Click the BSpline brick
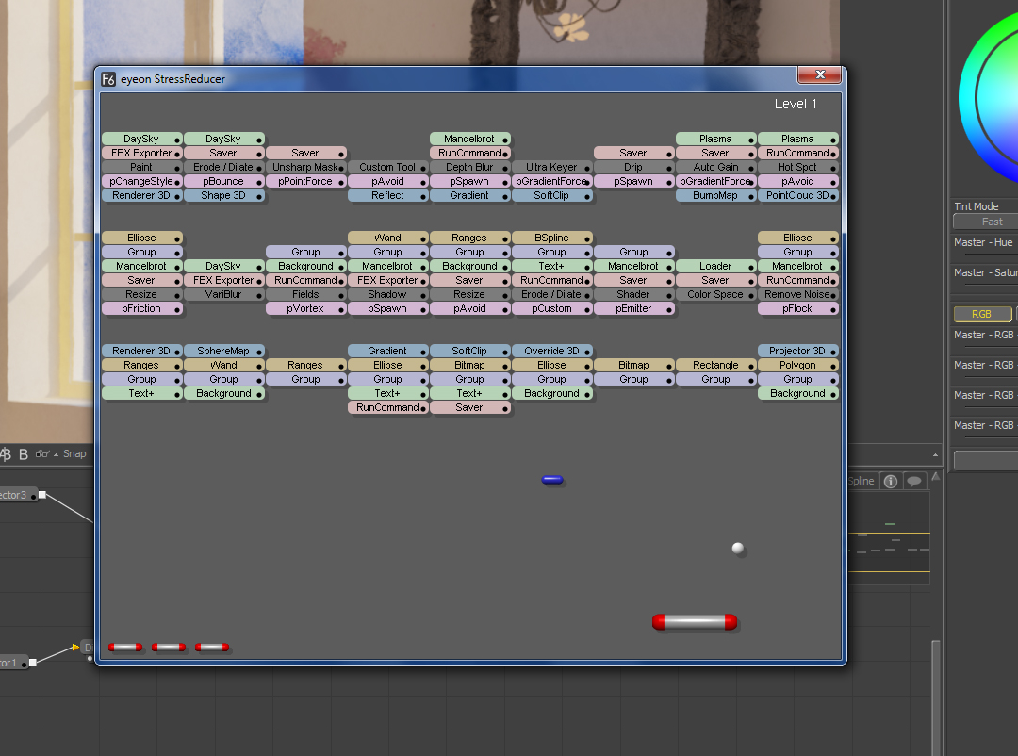This screenshot has width=1018, height=756. click(x=551, y=238)
